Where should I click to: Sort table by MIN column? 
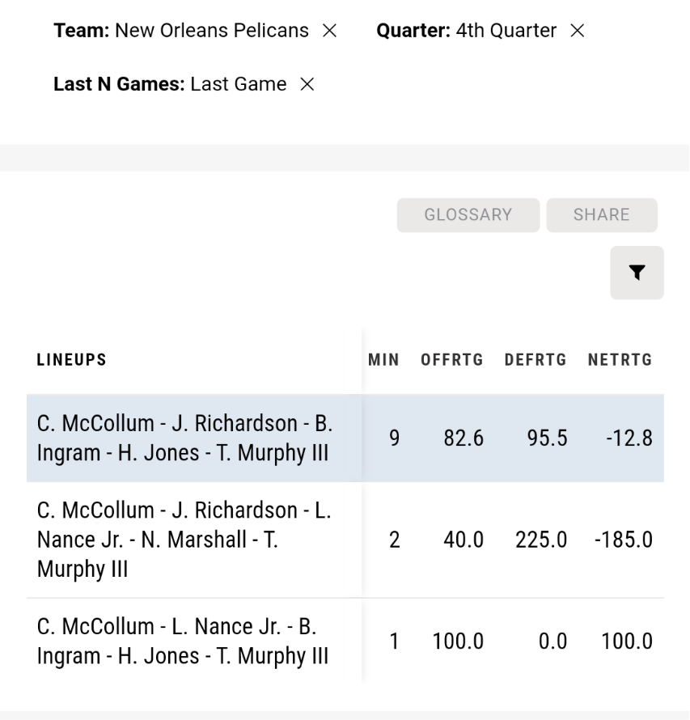click(x=383, y=359)
